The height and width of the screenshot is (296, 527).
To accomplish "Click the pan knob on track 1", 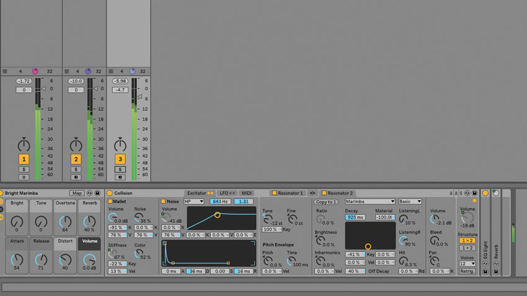I will point(24,145).
